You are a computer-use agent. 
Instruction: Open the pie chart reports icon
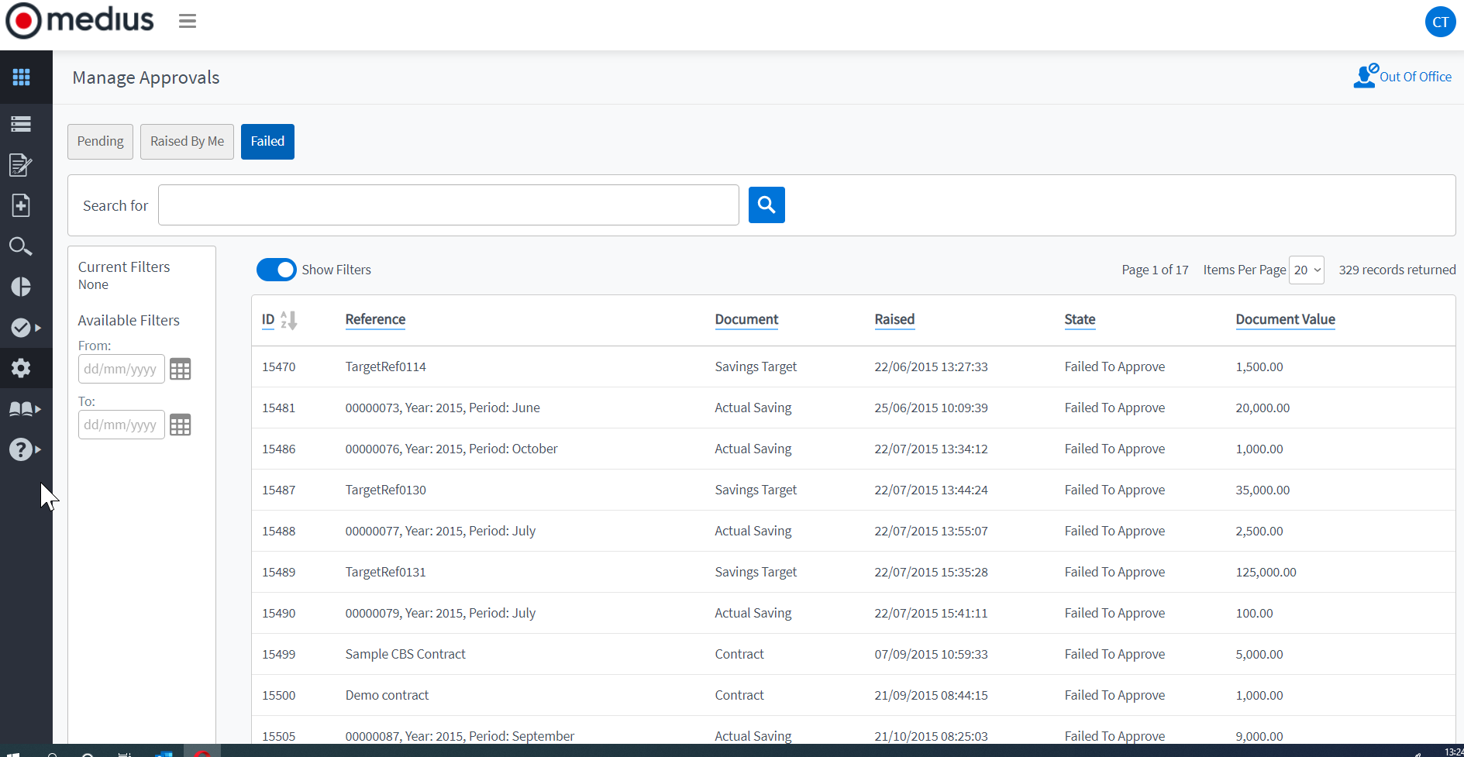pyautogui.click(x=21, y=287)
